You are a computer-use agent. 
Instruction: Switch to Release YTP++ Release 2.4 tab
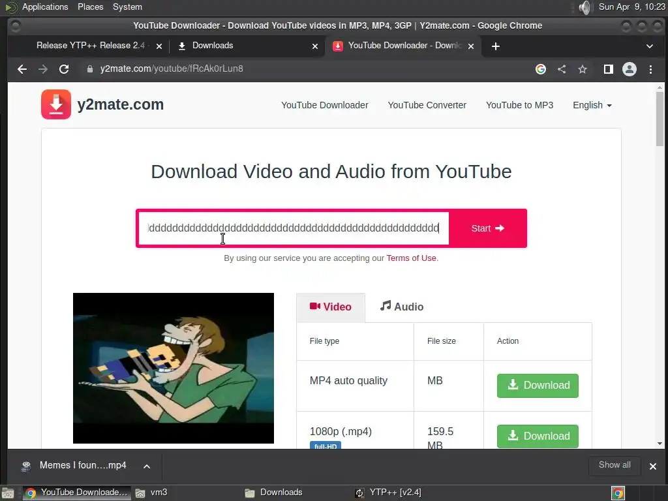(x=90, y=46)
